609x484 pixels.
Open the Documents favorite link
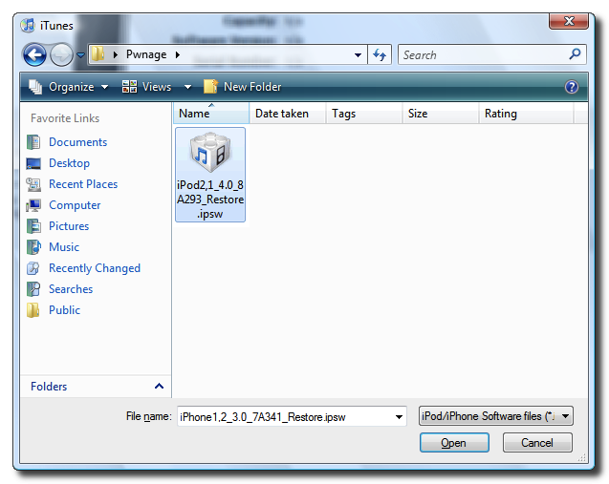click(77, 142)
